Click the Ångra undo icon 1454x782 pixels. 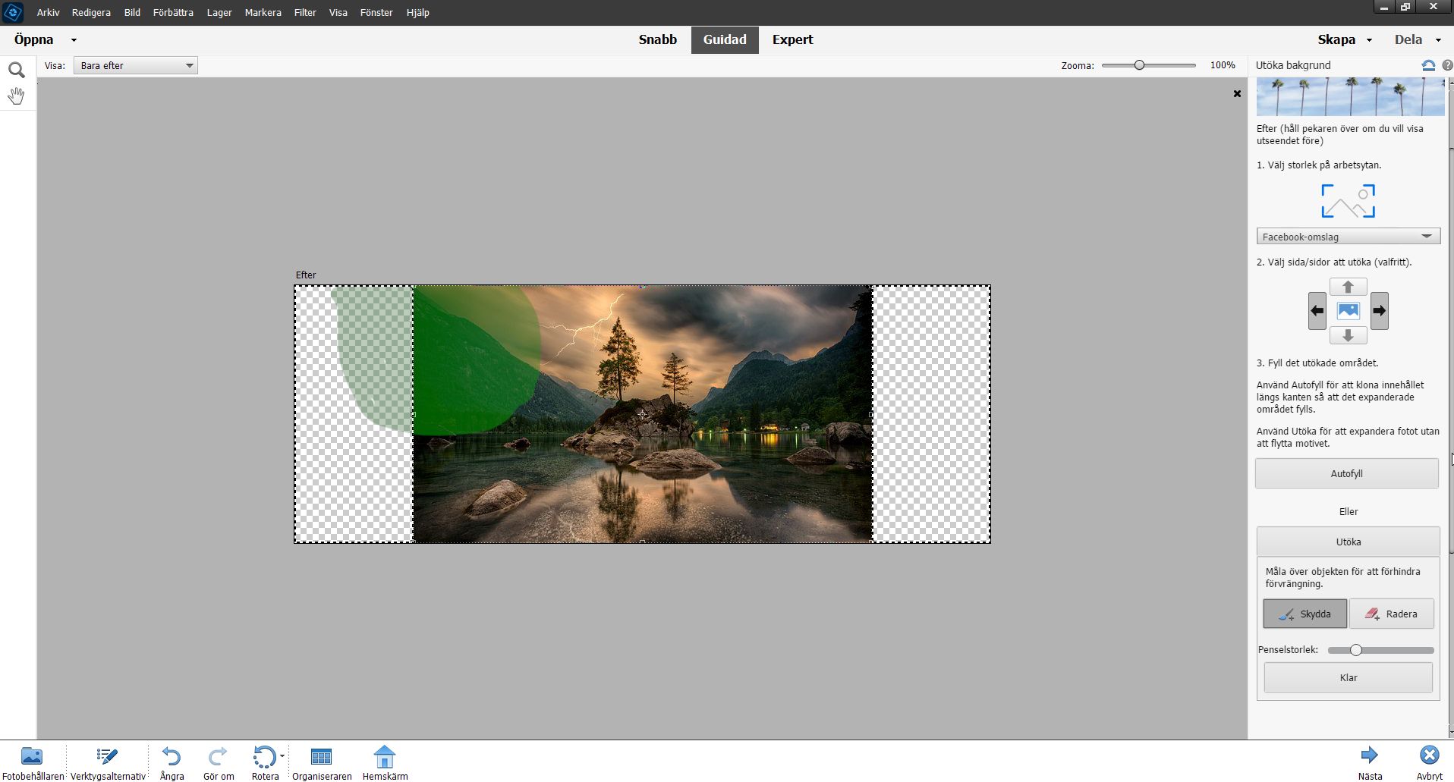[x=172, y=756]
